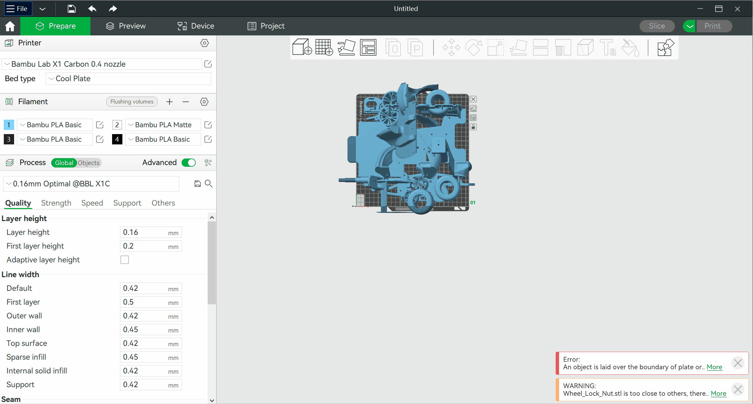Image resolution: width=753 pixels, height=404 pixels.
Task: Click filament 2 white color swatch
Action: click(117, 125)
